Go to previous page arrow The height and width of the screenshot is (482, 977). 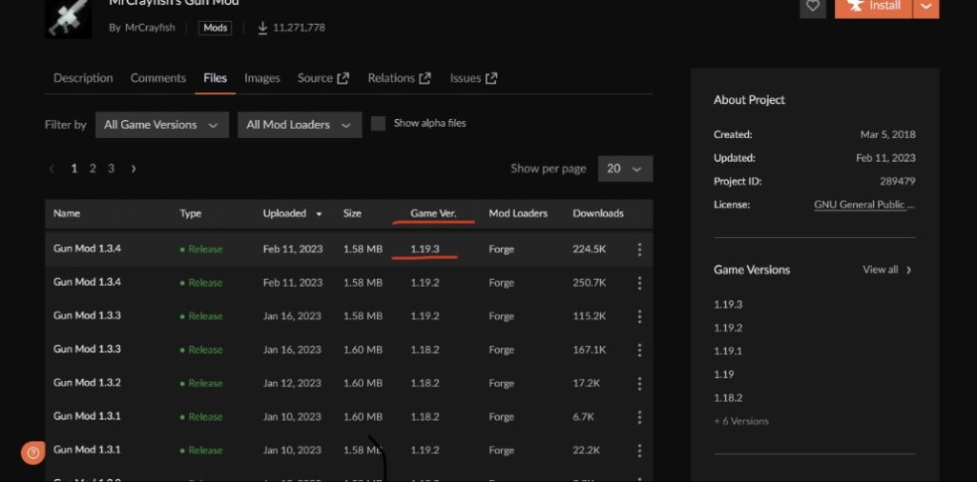[x=52, y=169]
